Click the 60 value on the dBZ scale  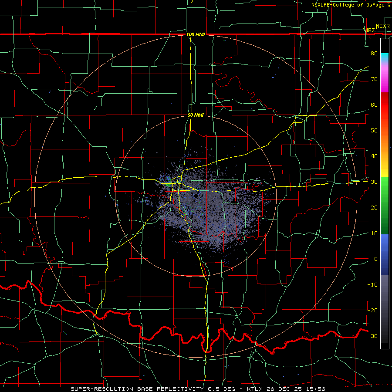pos(374,105)
